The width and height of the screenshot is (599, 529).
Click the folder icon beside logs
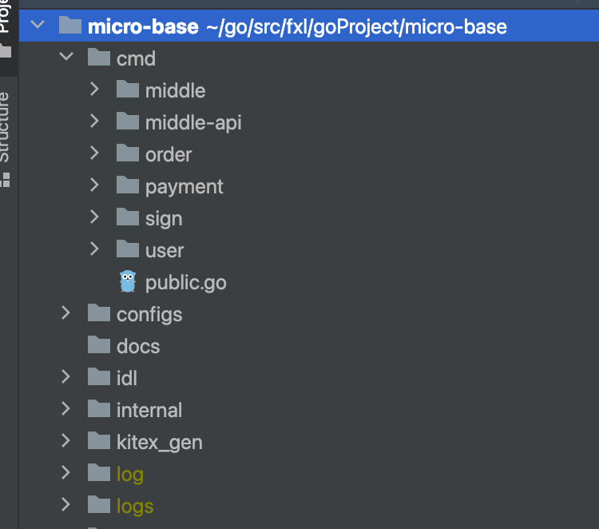click(99, 505)
